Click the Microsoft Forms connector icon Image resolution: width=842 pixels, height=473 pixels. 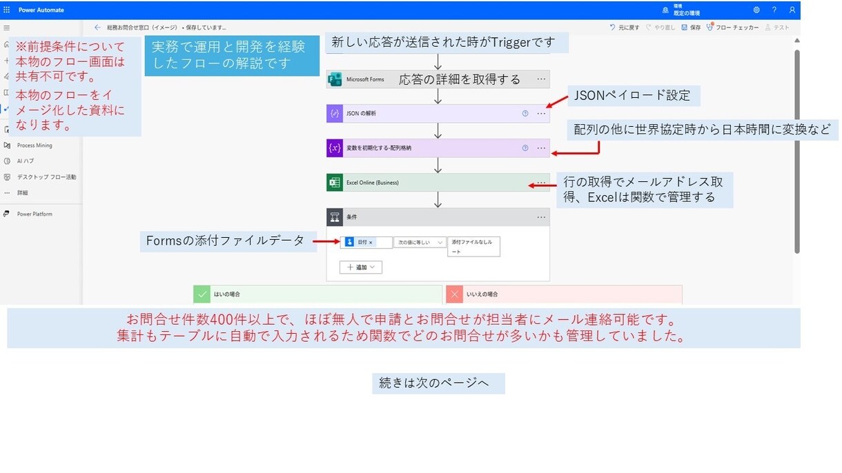(335, 79)
